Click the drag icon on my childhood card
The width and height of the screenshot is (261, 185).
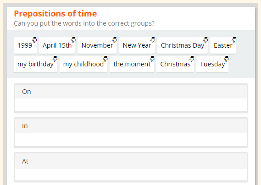(x=105, y=59)
